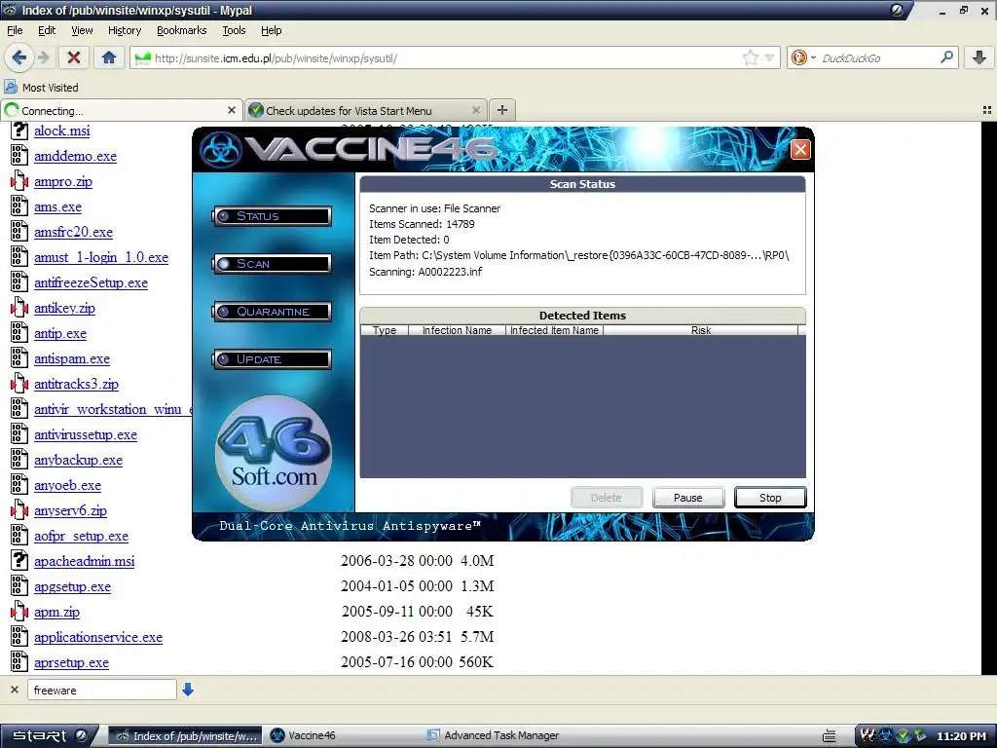The width and height of the screenshot is (997, 748).
Task: Click the binary icon beside aprsetup.exe
Action: (x=19, y=662)
